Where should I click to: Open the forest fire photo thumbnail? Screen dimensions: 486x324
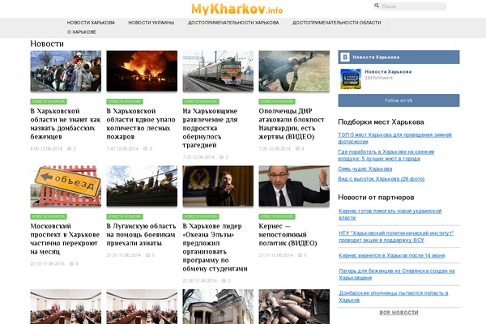click(x=142, y=71)
